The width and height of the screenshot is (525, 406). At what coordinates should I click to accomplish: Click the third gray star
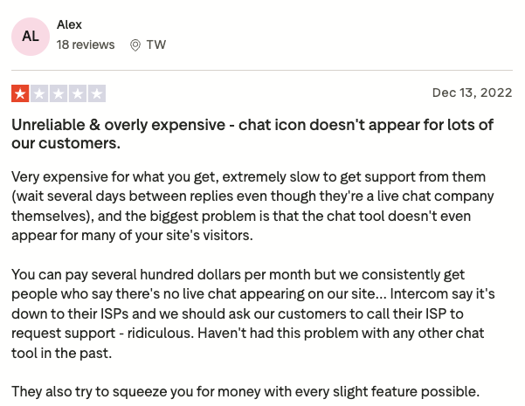pos(59,93)
